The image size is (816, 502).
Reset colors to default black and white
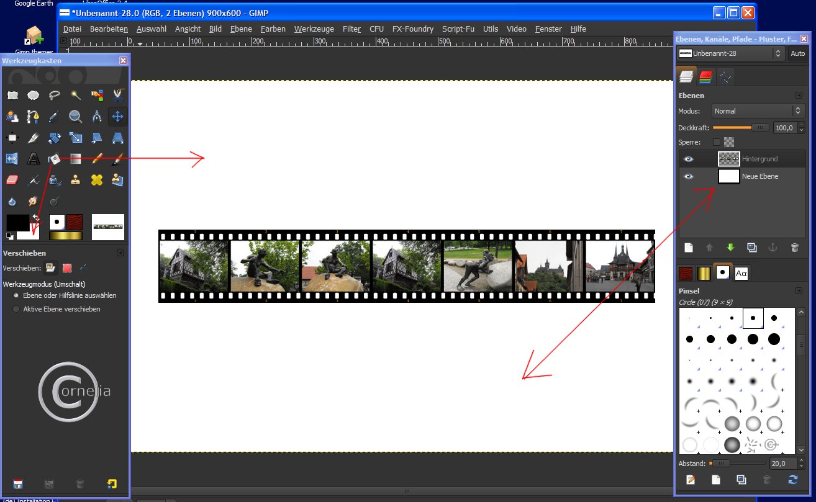9,236
